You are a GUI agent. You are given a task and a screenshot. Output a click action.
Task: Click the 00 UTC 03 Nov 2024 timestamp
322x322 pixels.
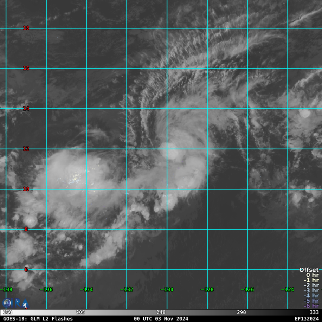coord(161,319)
